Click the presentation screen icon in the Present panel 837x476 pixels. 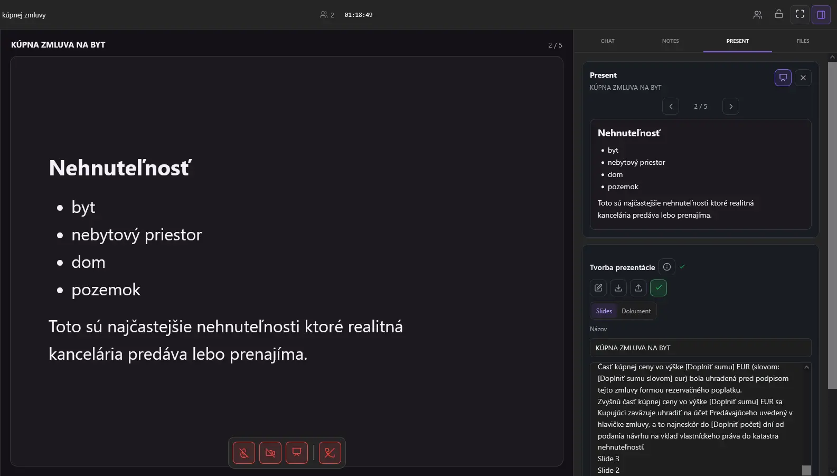[x=783, y=78]
